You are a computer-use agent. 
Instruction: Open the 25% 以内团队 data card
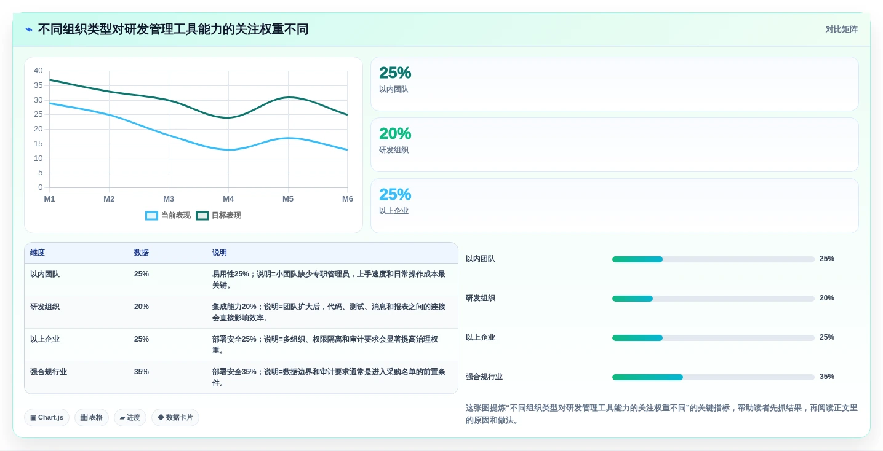(x=614, y=84)
